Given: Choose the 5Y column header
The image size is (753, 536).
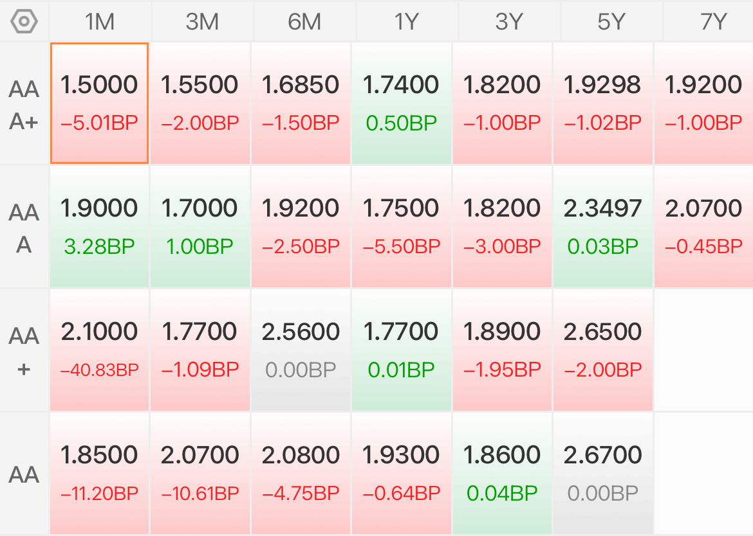Looking at the screenshot, I should [611, 22].
